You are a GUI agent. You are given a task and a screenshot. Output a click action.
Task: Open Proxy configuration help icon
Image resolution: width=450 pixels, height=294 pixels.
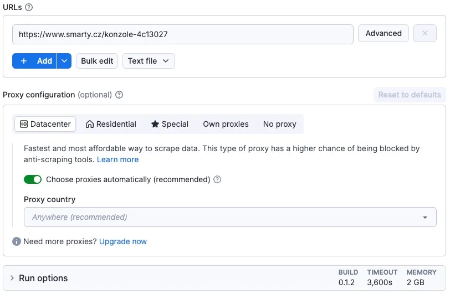pyautogui.click(x=119, y=95)
